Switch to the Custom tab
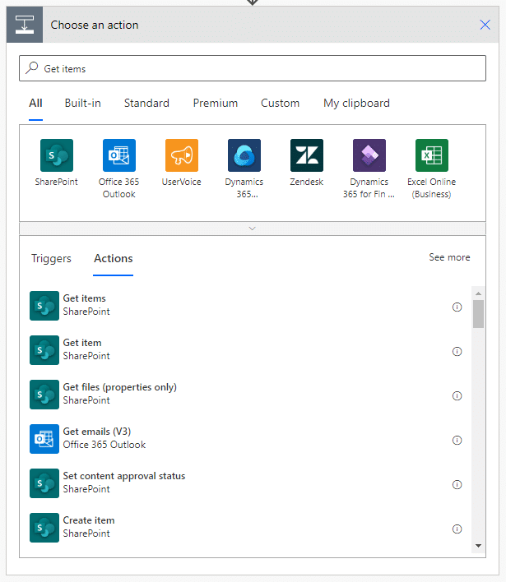This screenshot has height=582, width=506. (280, 104)
